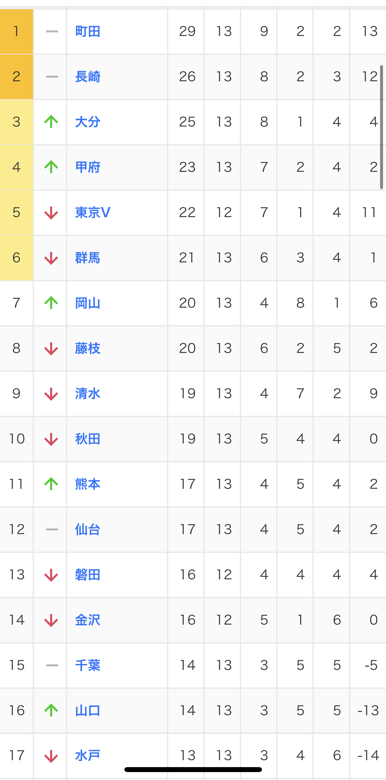Screen dimensions: 386x780
Task: Open the 群馬 team page
Action: pyautogui.click(x=88, y=258)
